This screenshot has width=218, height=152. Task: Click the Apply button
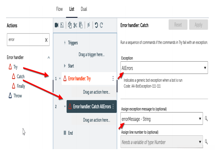[198, 25]
